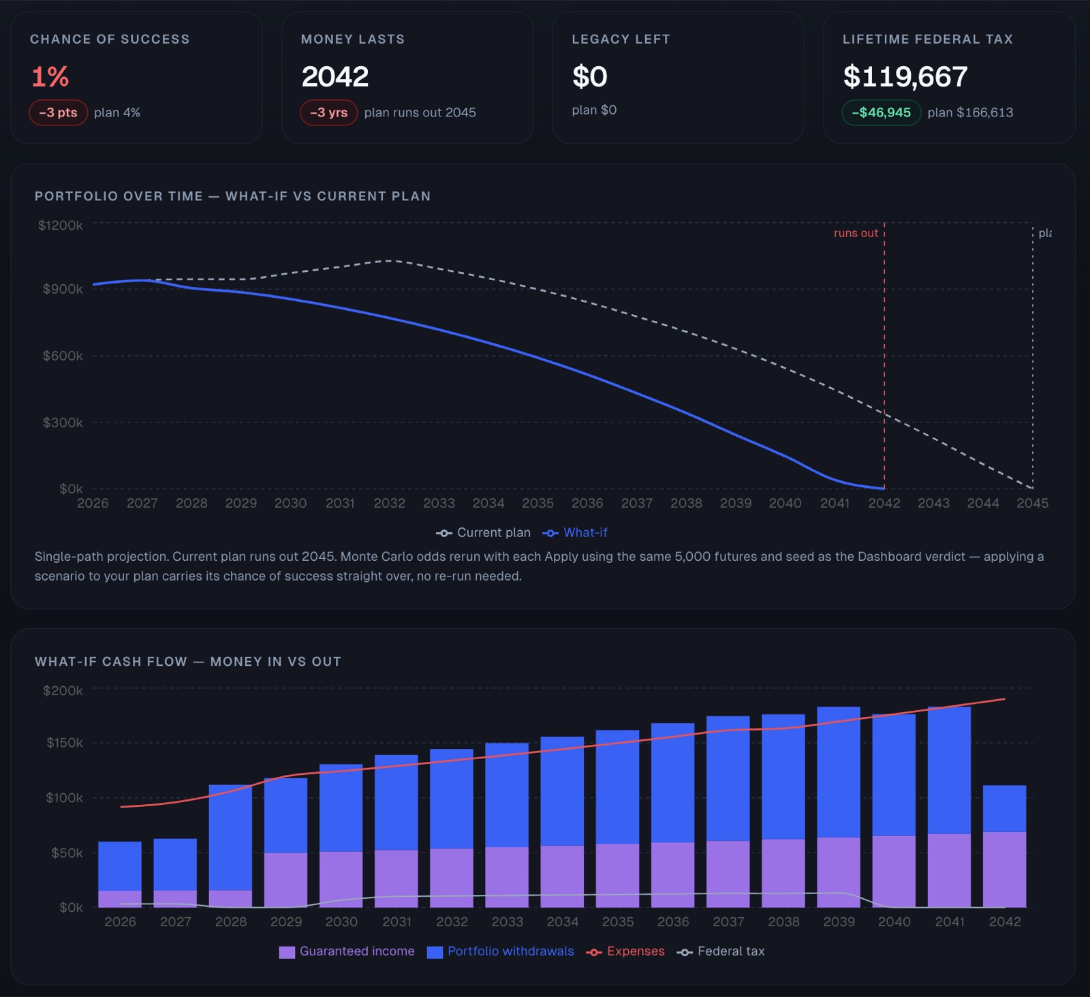Click the Expenses red line marker icon
The height and width of the screenshot is (997, 1090).
594,952
